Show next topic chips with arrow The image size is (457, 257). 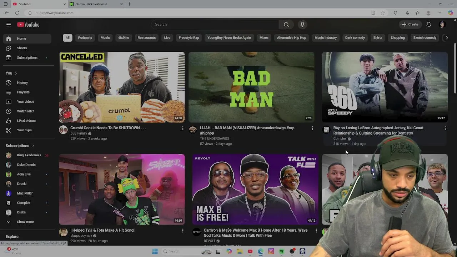click(446, 37)
